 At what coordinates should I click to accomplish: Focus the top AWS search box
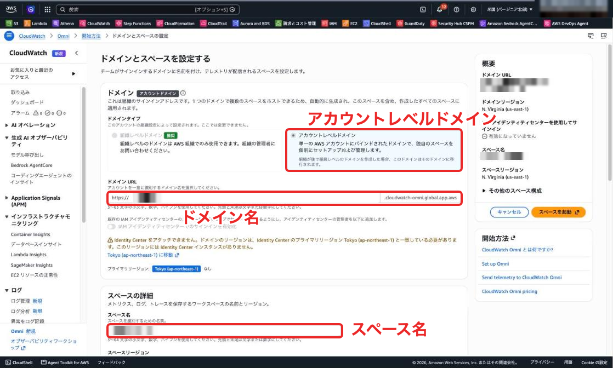click(147, 9)
